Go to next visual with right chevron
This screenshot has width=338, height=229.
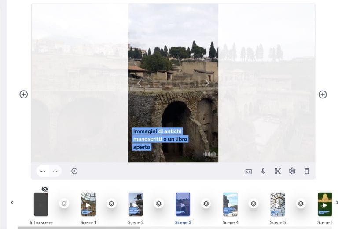tap(207, 83)
